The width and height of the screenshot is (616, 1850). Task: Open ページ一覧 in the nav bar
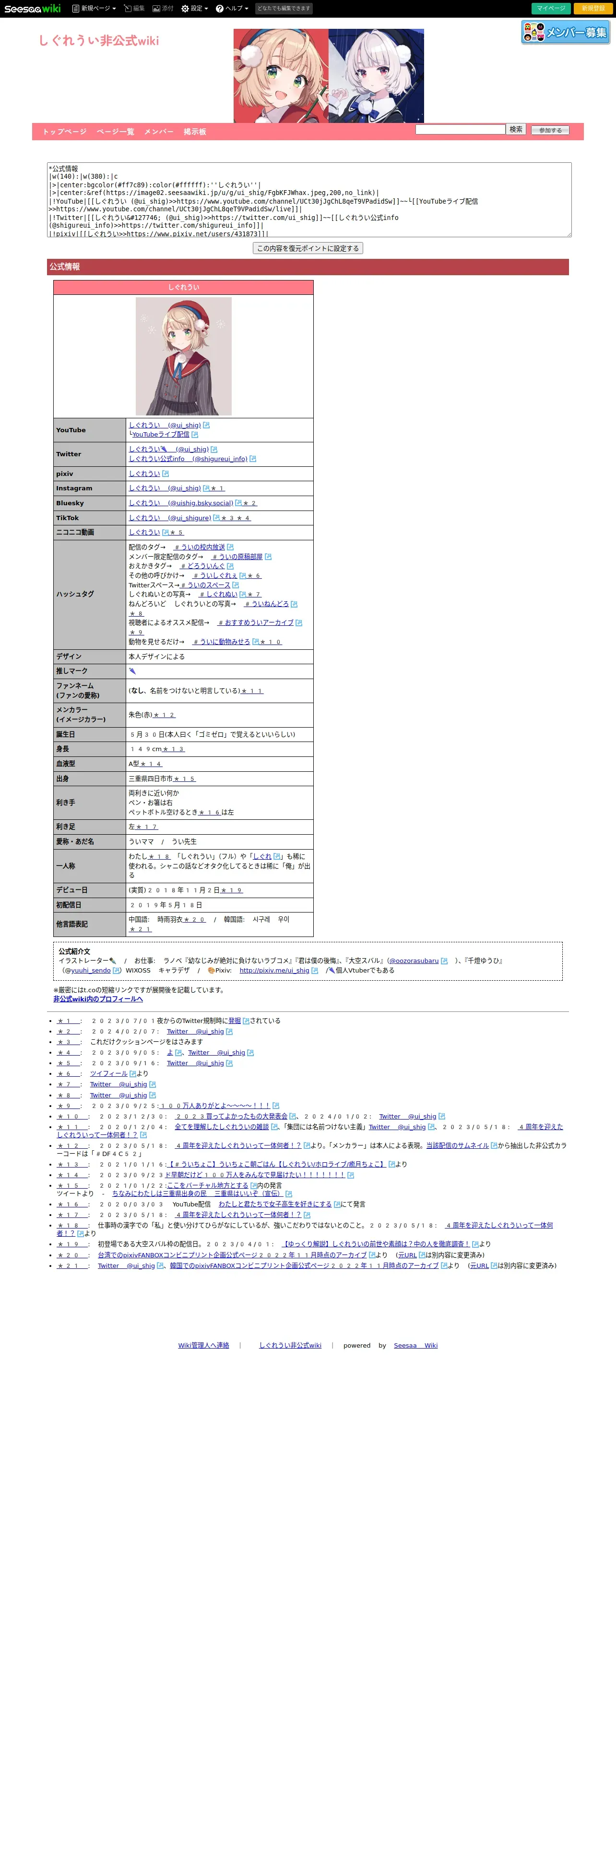coord(116,132)
